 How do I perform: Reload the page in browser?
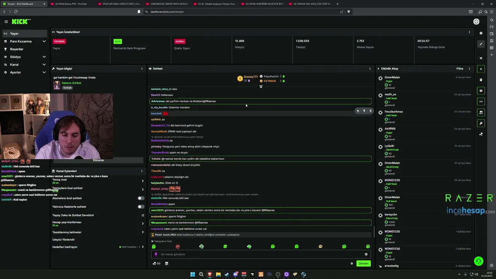click(16, 12)
